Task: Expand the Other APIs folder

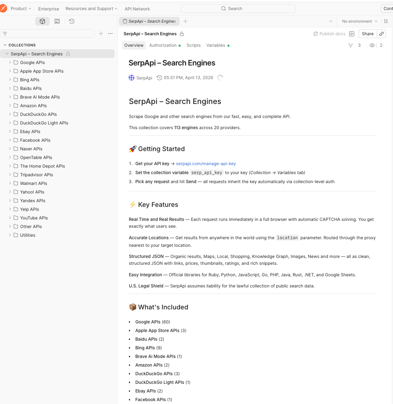Action: click(x=10, y=226)
